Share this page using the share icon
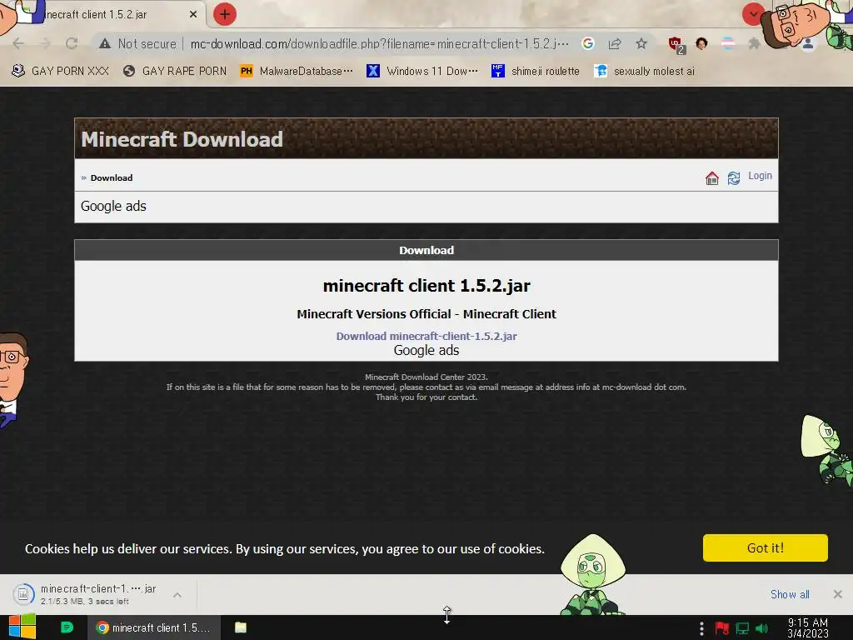This screenshot has width=853, height=640. tap(615, 43)
